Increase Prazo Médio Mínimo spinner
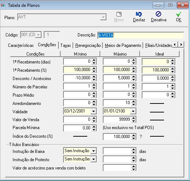The height and width of the screenshot is (181, 190). [x=94, y=93]
